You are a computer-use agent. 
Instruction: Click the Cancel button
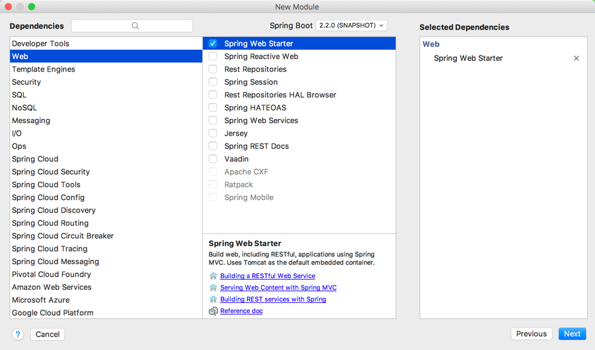pos(48,334)
